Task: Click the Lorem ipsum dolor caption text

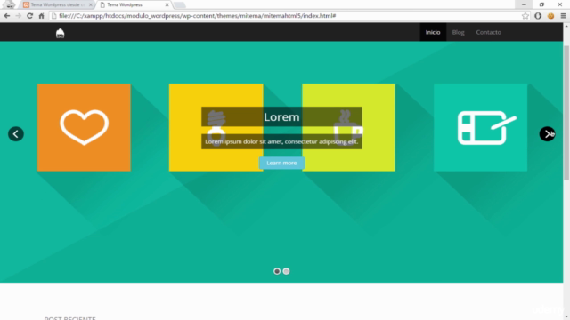Action: (x=281, y=141)
